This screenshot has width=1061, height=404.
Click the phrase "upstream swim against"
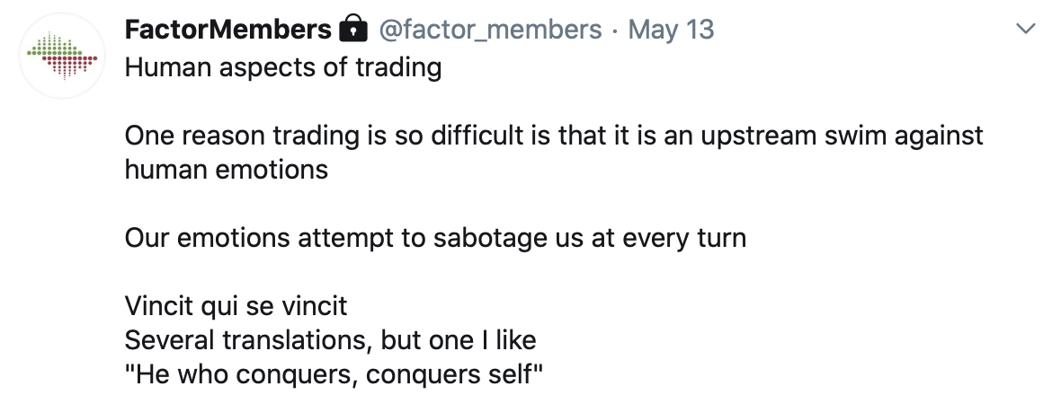[841, 136]
